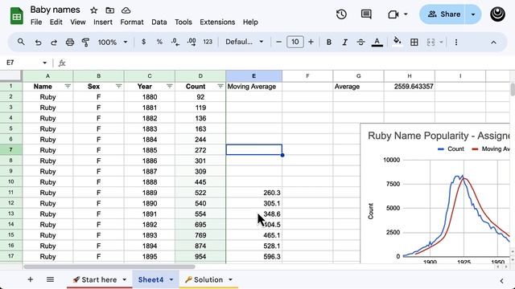Decrease font size with the minus button
This screenshot has width=515, height=289.
pos(279,42)
